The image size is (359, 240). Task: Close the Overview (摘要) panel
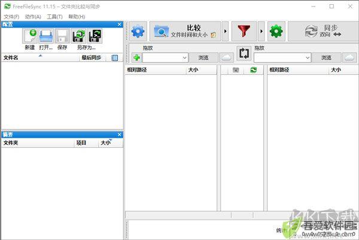point(119,135)
